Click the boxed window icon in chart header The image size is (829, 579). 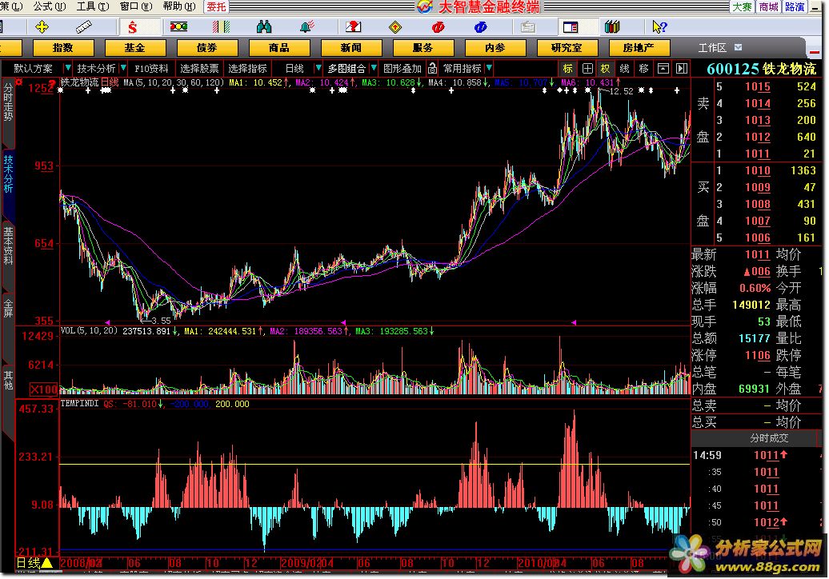[x=663, y=68]
